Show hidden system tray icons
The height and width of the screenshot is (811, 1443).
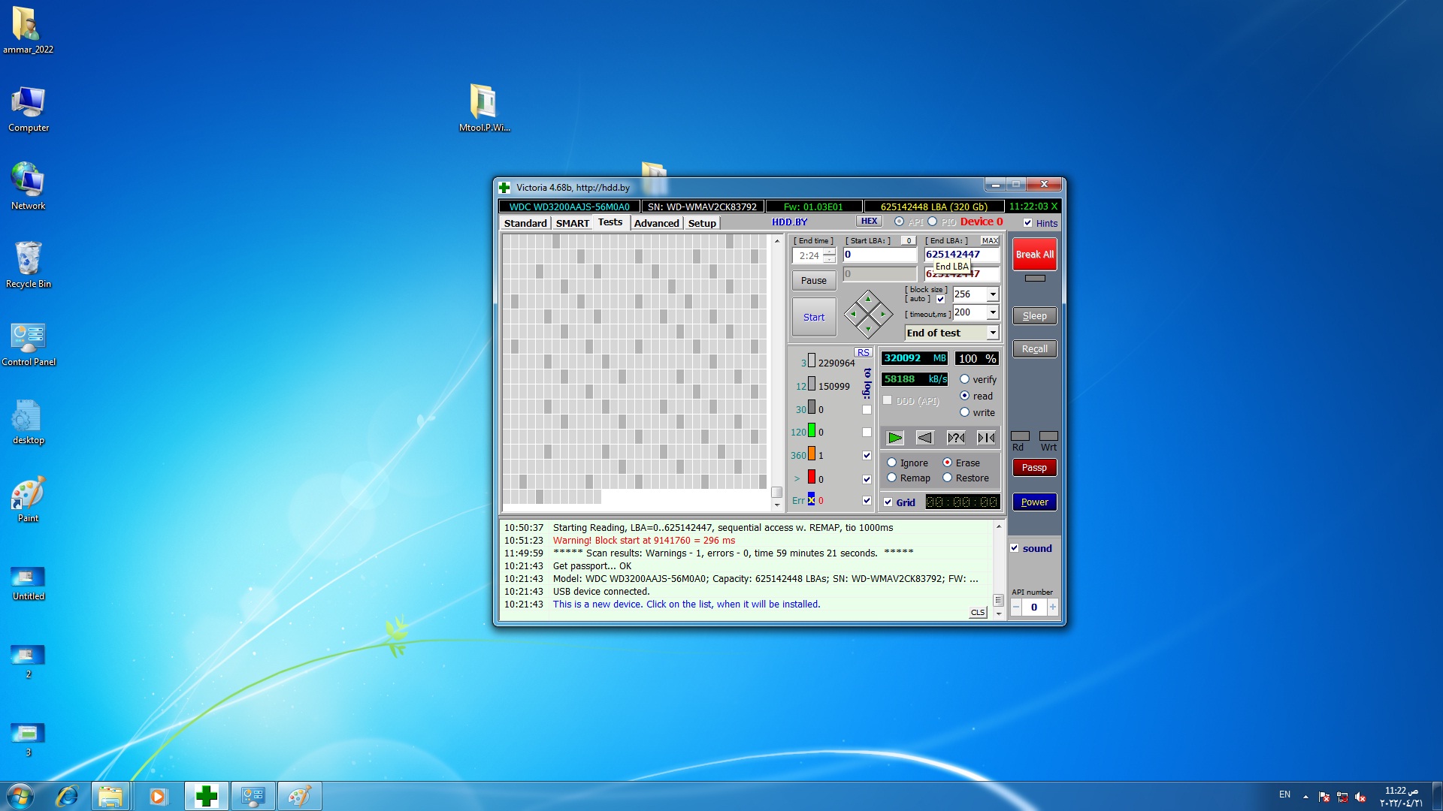point(1305,797)
